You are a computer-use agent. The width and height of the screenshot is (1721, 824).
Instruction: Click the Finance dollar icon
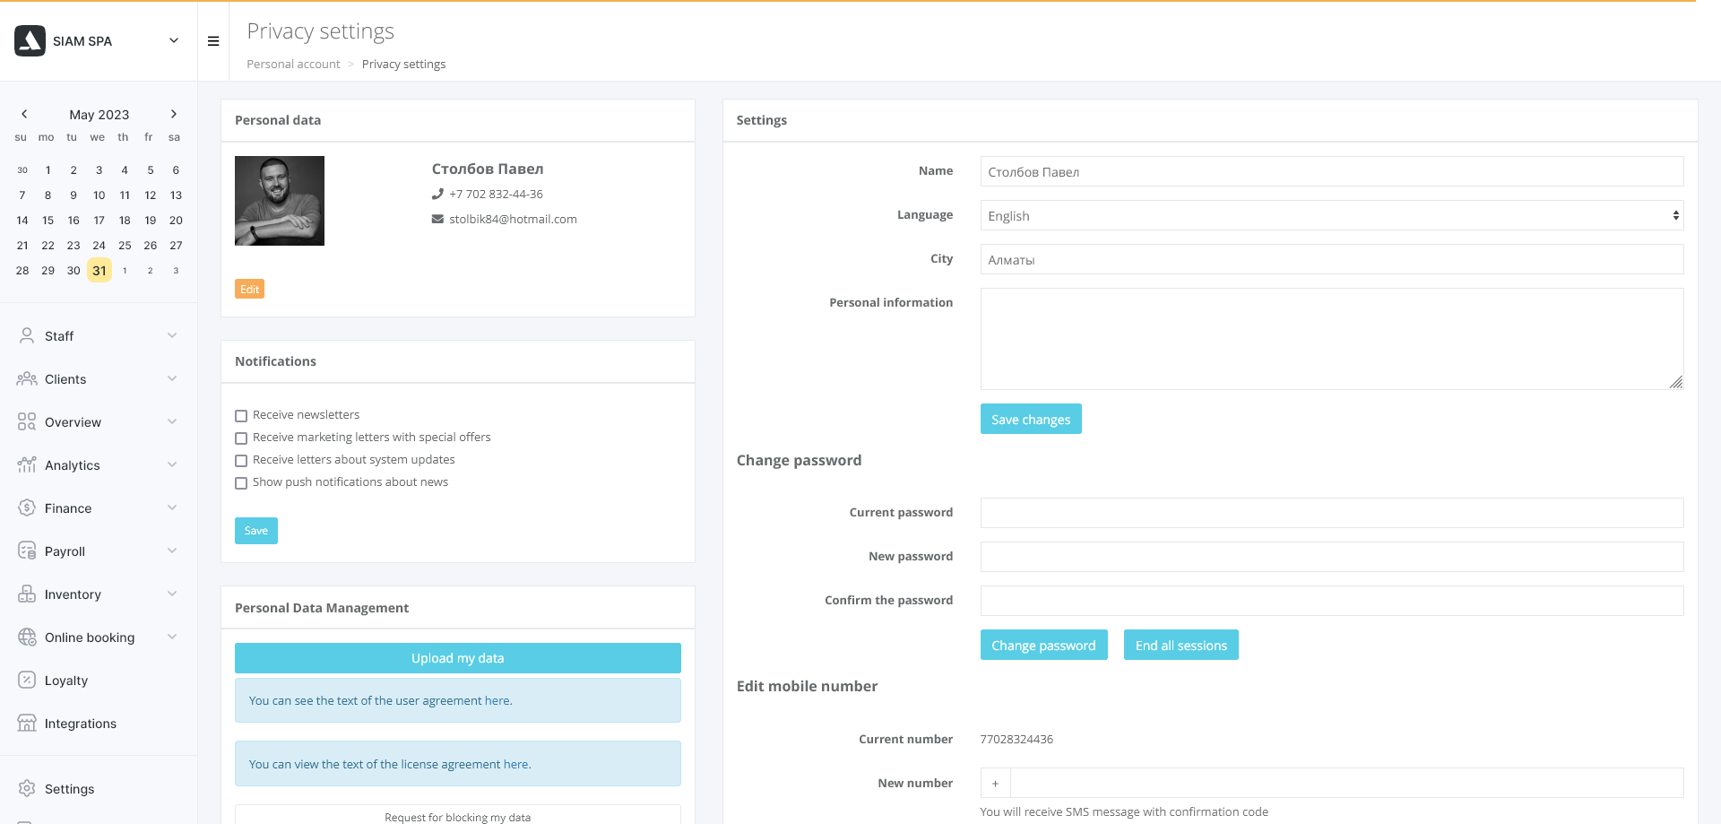(x=27, y=507)
